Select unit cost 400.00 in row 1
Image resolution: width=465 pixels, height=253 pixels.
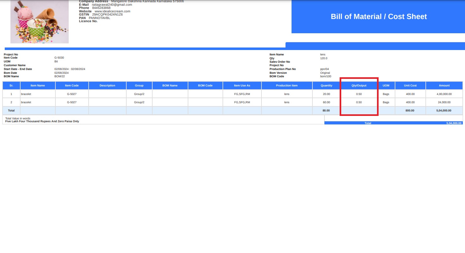(x=410, y=94)
